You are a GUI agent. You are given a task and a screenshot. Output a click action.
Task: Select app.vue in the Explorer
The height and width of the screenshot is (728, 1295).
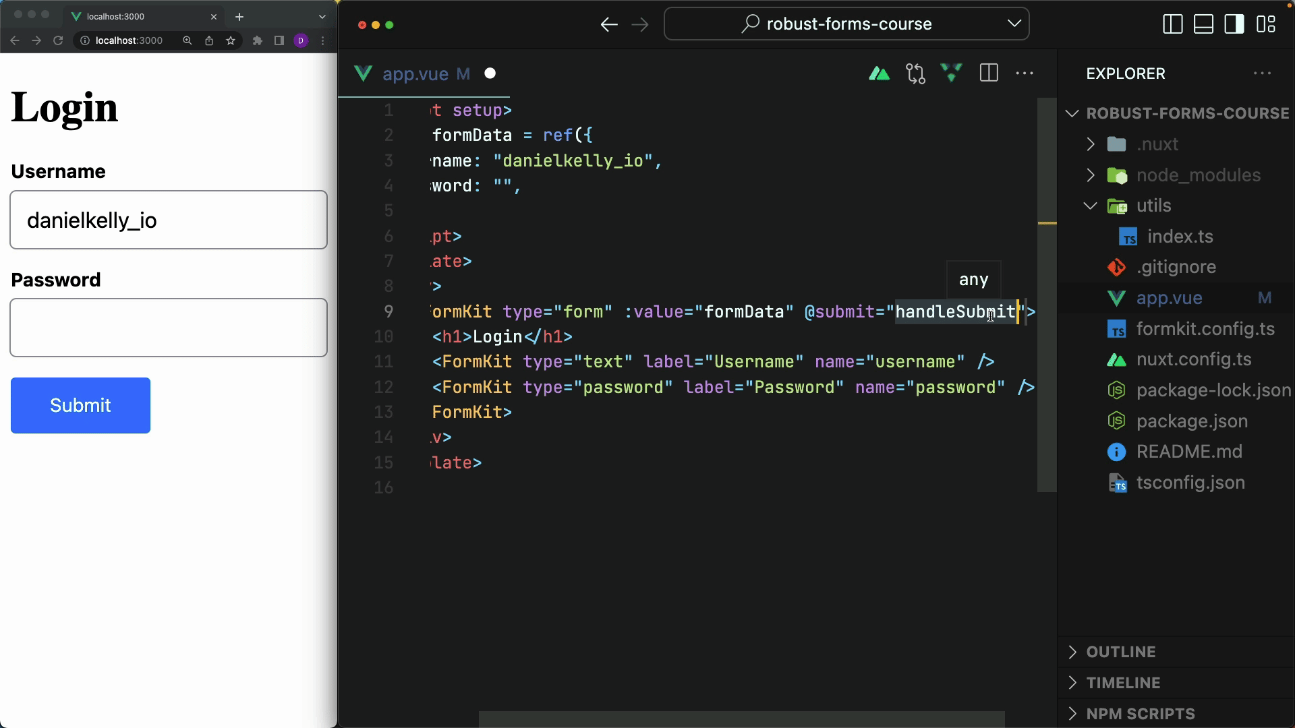pyautogui.click(x=1176, y=298)
